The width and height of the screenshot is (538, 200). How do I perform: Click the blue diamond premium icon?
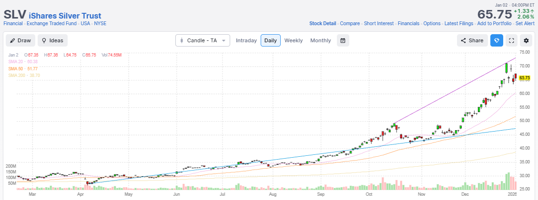[497, 40]
